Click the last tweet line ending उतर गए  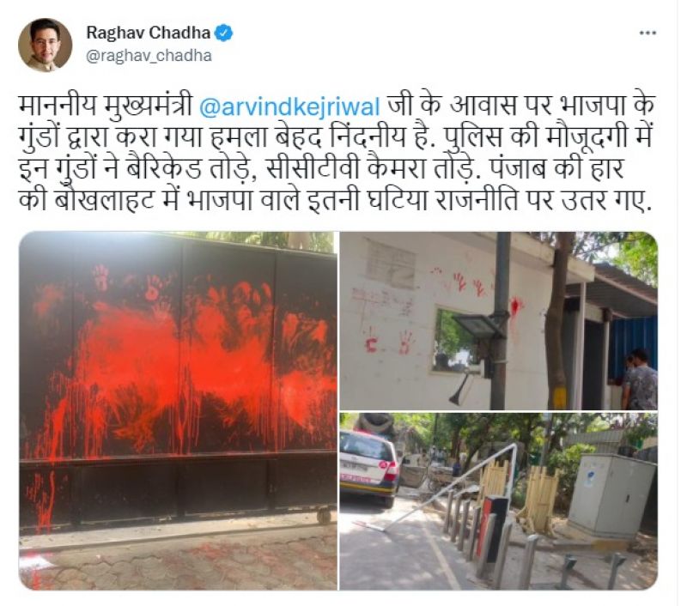[333, 201]
